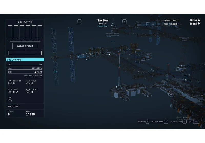Viewport: 205px width, 143px height.
Task: Click the ship model's tall red-lit antenna tower
Action: point(119,68)
